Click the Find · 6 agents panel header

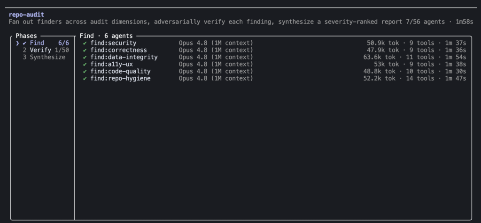click(x=106, y=36)
